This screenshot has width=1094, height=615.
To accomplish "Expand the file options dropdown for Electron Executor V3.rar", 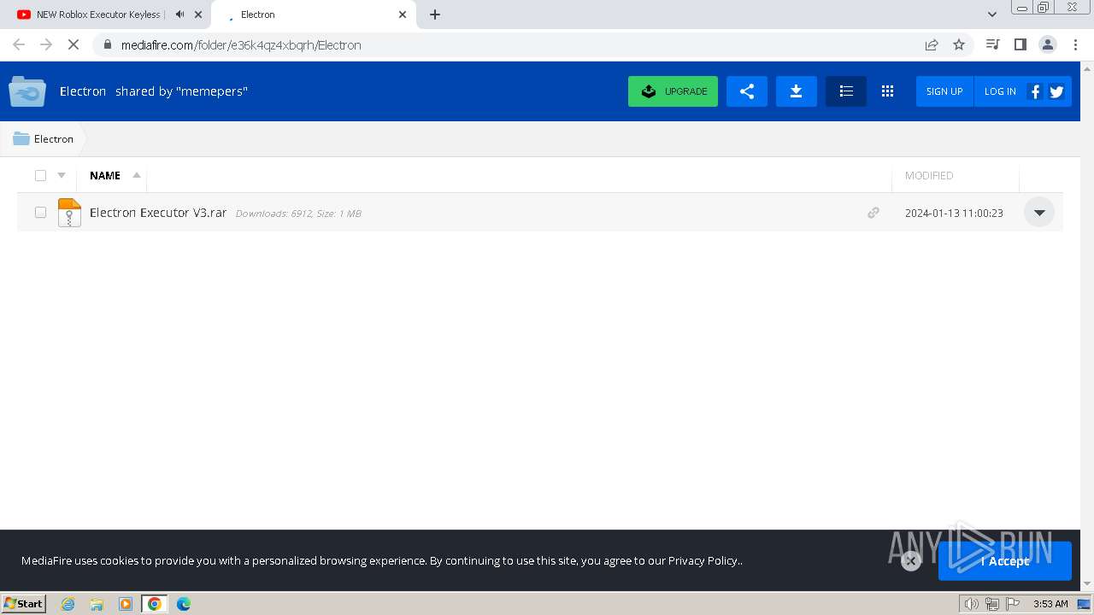I will (1039, 213).
